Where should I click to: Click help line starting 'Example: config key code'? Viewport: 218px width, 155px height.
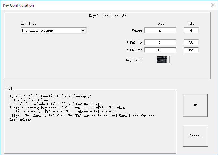point(67,108)
